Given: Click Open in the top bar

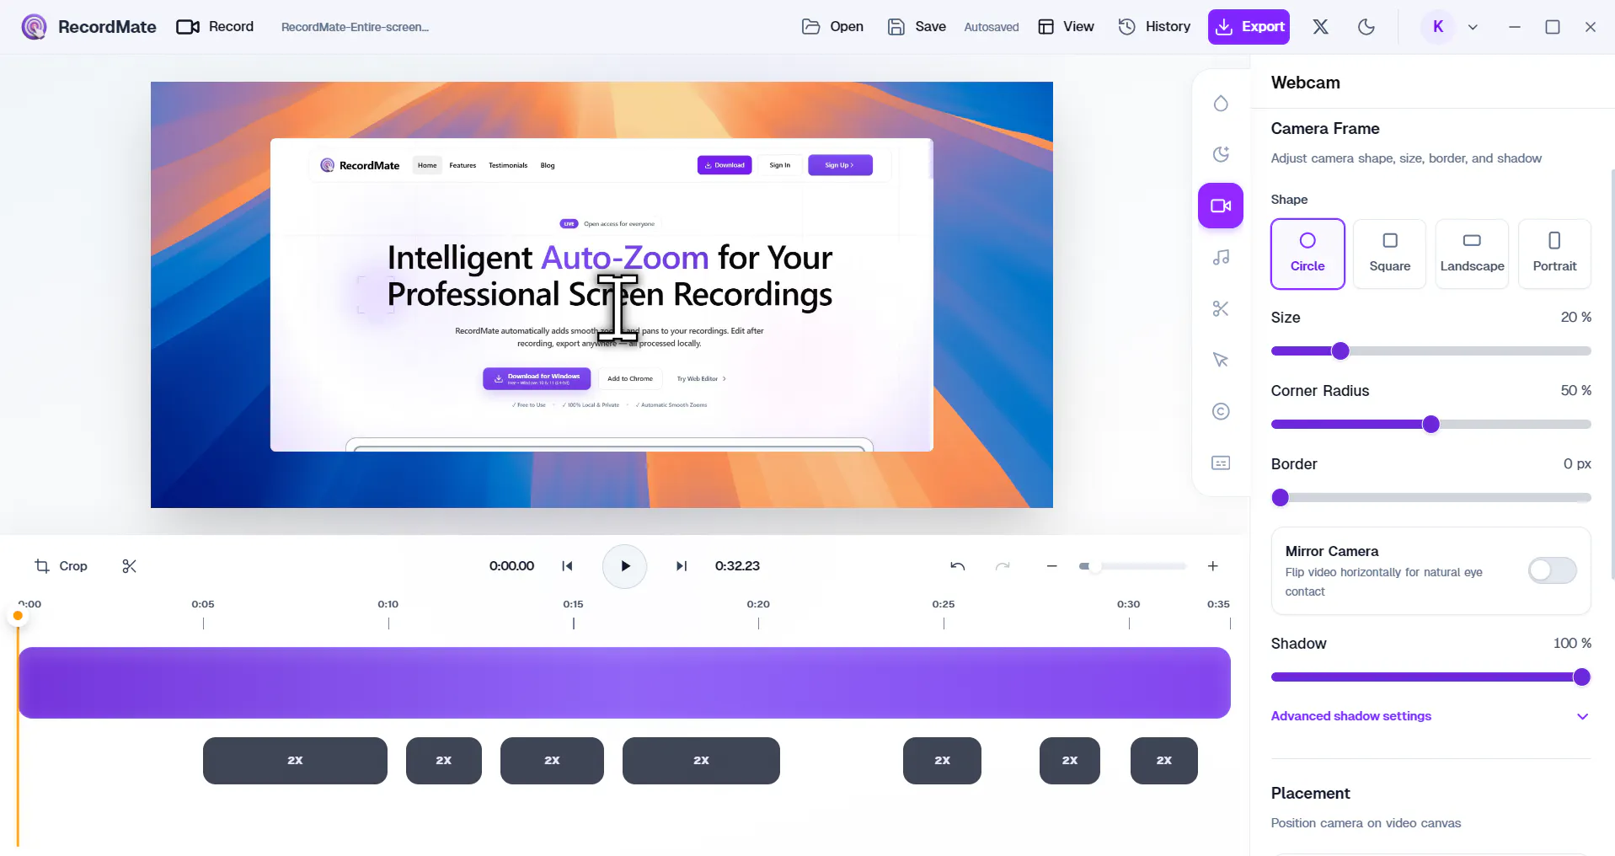Looking at the screenshot, I should click(832, 27).
